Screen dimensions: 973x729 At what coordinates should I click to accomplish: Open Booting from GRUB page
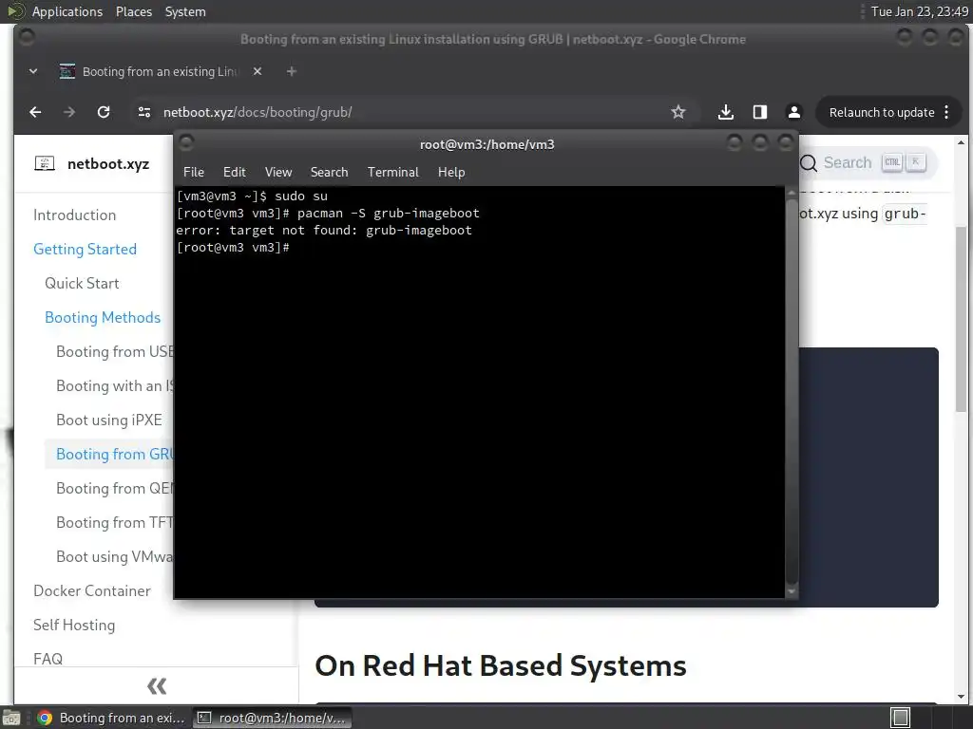point(115,454)
